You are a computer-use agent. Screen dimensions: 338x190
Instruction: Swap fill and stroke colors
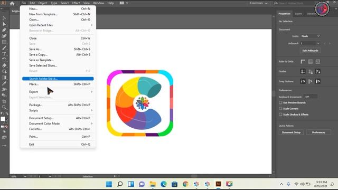point(7,113)
